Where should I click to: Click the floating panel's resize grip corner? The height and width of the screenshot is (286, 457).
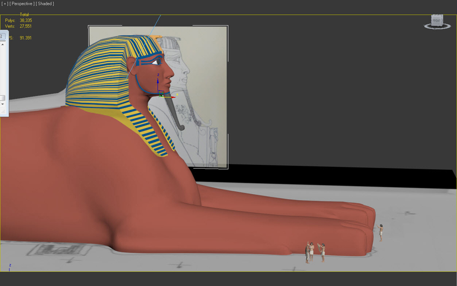tap(3, 111)
